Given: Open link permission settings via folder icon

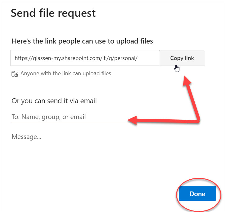Looking at the screenshot, I should click(x=15, y=74).
